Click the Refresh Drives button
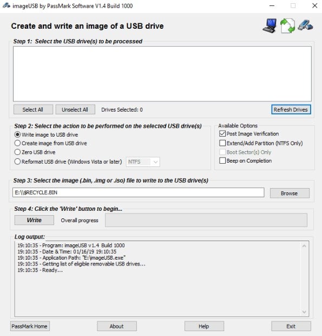This screenshot has width=322, height=336. (291, 109)
